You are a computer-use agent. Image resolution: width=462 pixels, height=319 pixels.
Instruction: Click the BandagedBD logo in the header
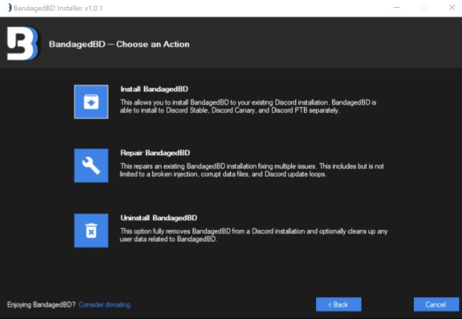[x=23, y=43]
